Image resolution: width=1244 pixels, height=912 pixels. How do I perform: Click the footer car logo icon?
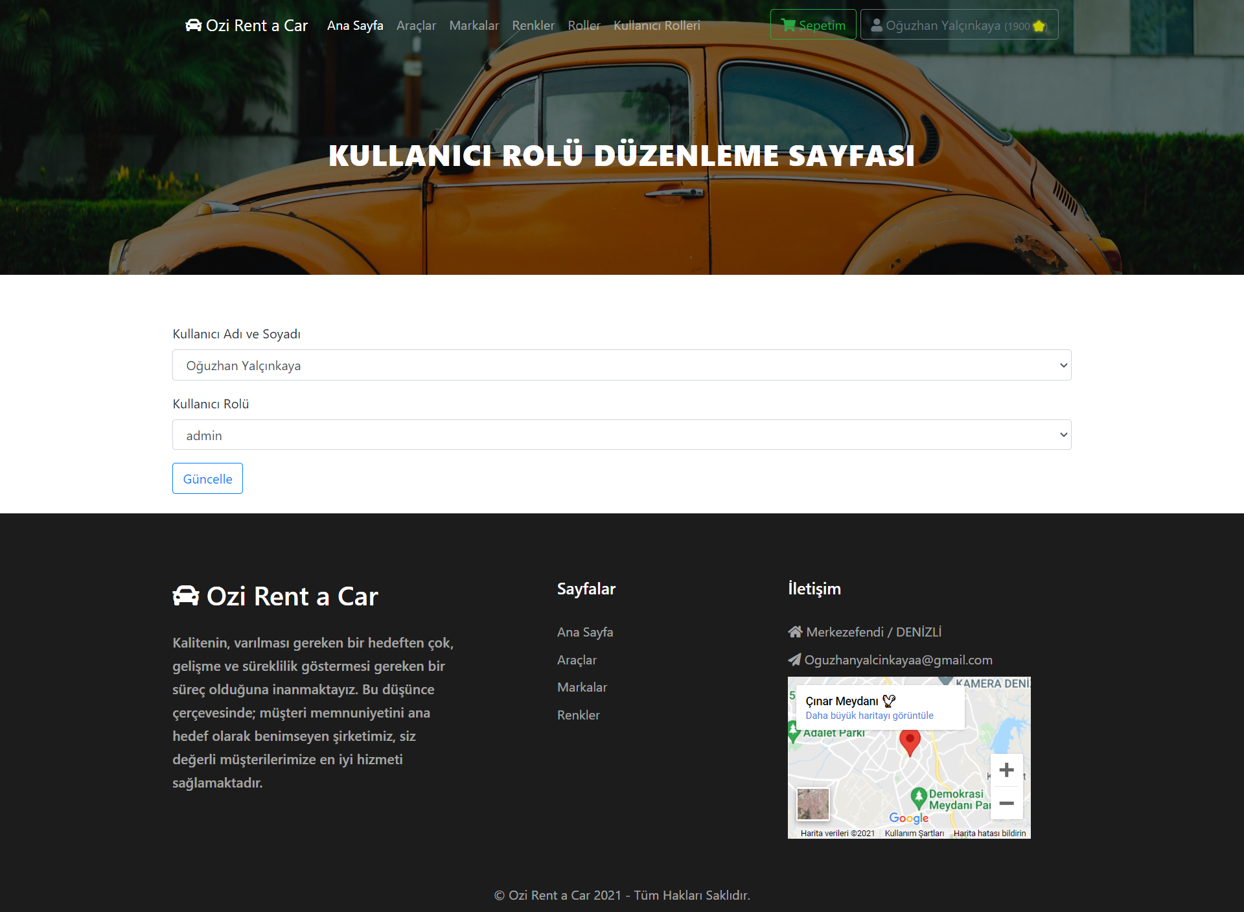186,596
